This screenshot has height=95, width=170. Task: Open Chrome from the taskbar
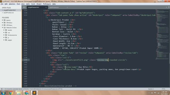pos(11,93)
